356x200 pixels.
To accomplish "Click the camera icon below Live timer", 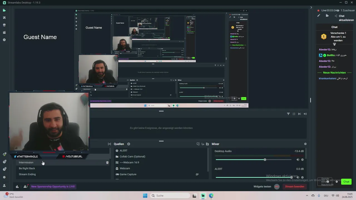I will click(327, 16).
